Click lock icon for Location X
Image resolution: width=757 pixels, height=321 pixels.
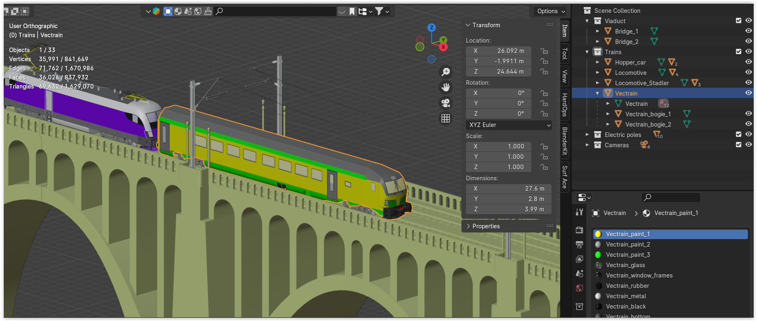(x=544, y=51)
